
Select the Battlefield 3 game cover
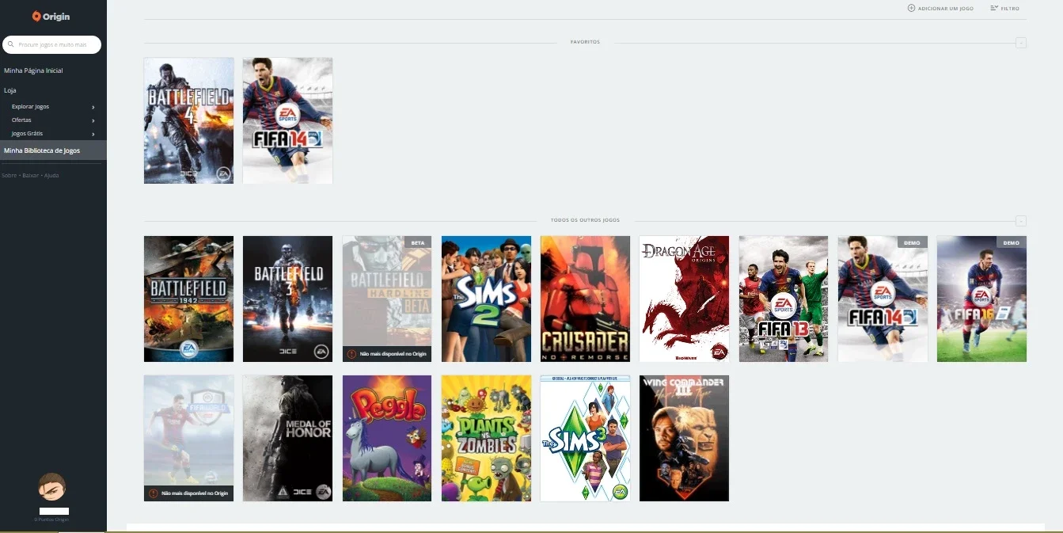[x=287, y=299]
